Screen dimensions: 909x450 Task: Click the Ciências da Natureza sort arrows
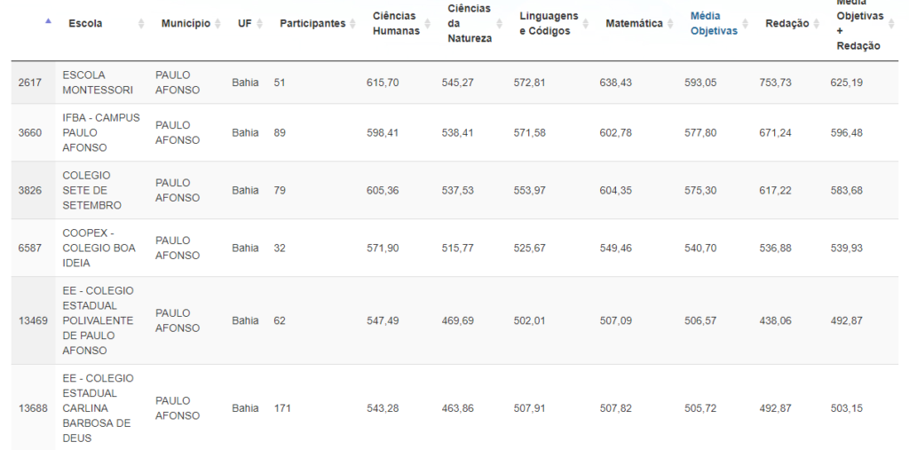click(x=501, y=24)
